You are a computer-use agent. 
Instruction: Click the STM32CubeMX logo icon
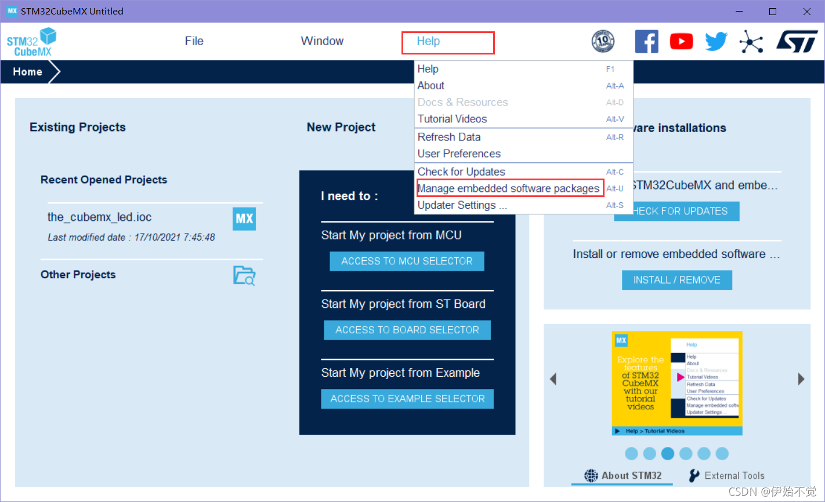[32, 42]
